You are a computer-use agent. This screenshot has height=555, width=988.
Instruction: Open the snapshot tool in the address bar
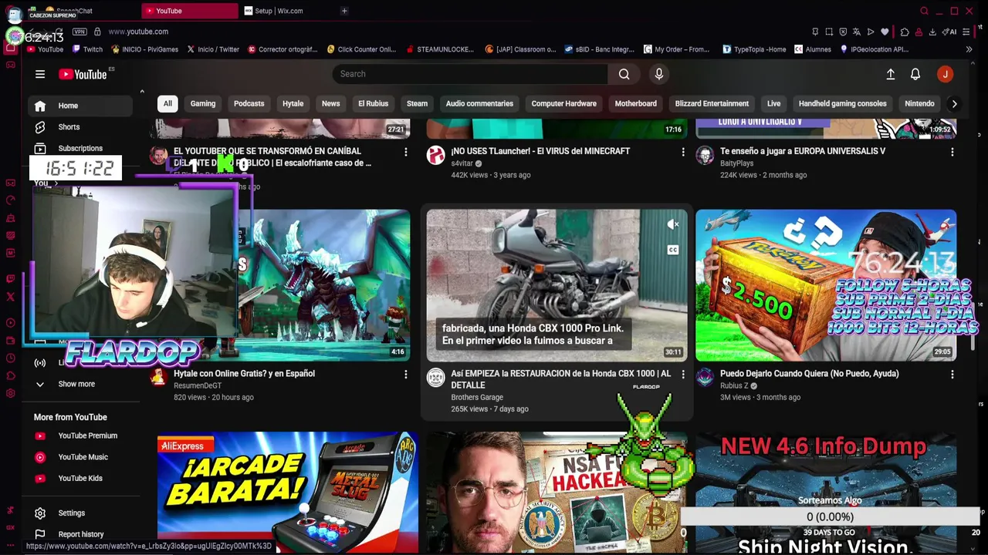pyautogui.click(x=829, y=32)
